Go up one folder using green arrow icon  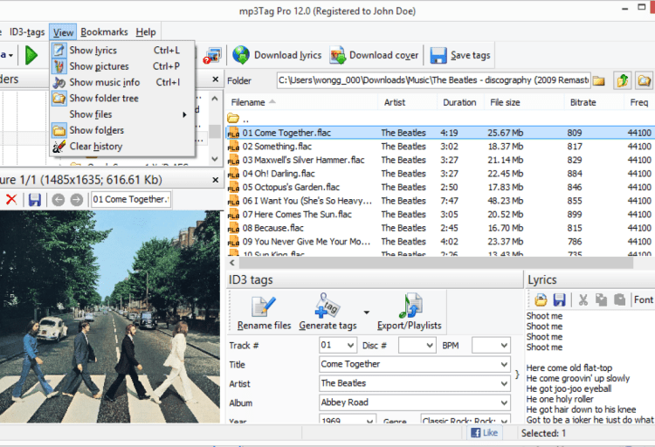[x=623, y=81]
